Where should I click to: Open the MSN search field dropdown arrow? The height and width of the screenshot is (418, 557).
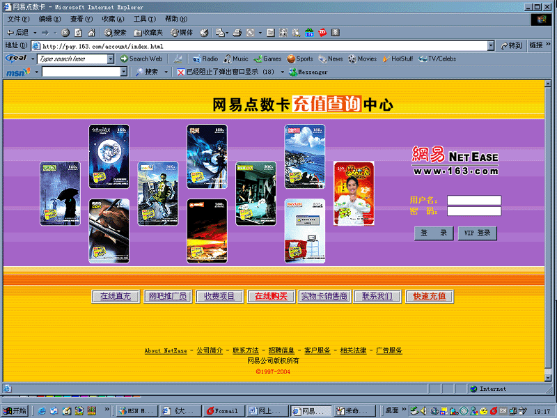coord(124,72)
